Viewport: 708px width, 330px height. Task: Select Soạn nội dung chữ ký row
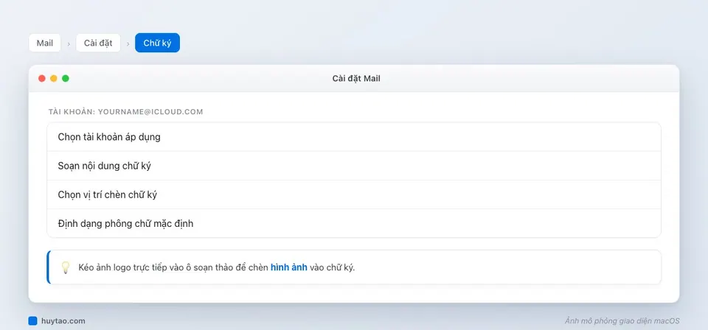pyautogui.click(x=353, y=166)
